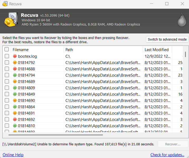This screenshot has width=189, height=158.
Task: Enable the checkbox next to 01814864
Action: [7, 107]
